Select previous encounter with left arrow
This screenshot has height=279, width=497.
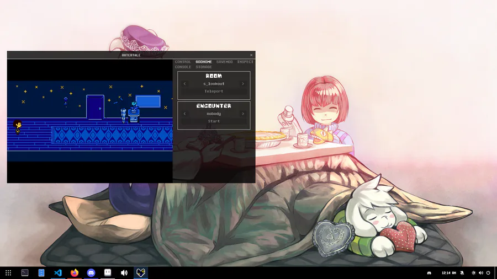185,114
